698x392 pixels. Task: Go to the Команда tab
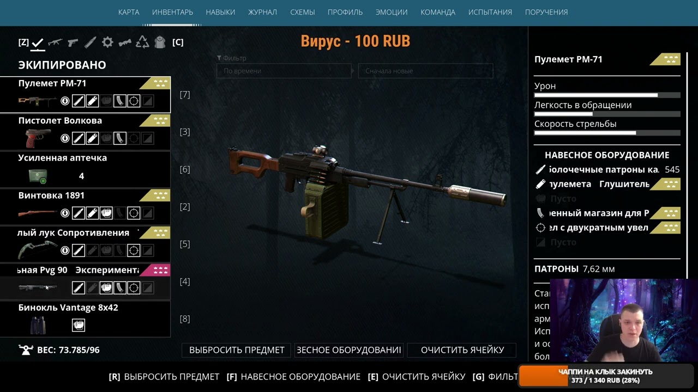[x=438, y=12]
